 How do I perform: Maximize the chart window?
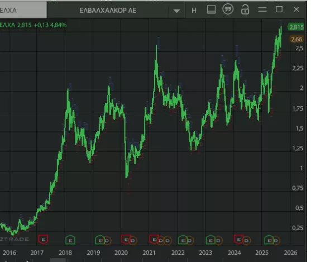point(279,9)
